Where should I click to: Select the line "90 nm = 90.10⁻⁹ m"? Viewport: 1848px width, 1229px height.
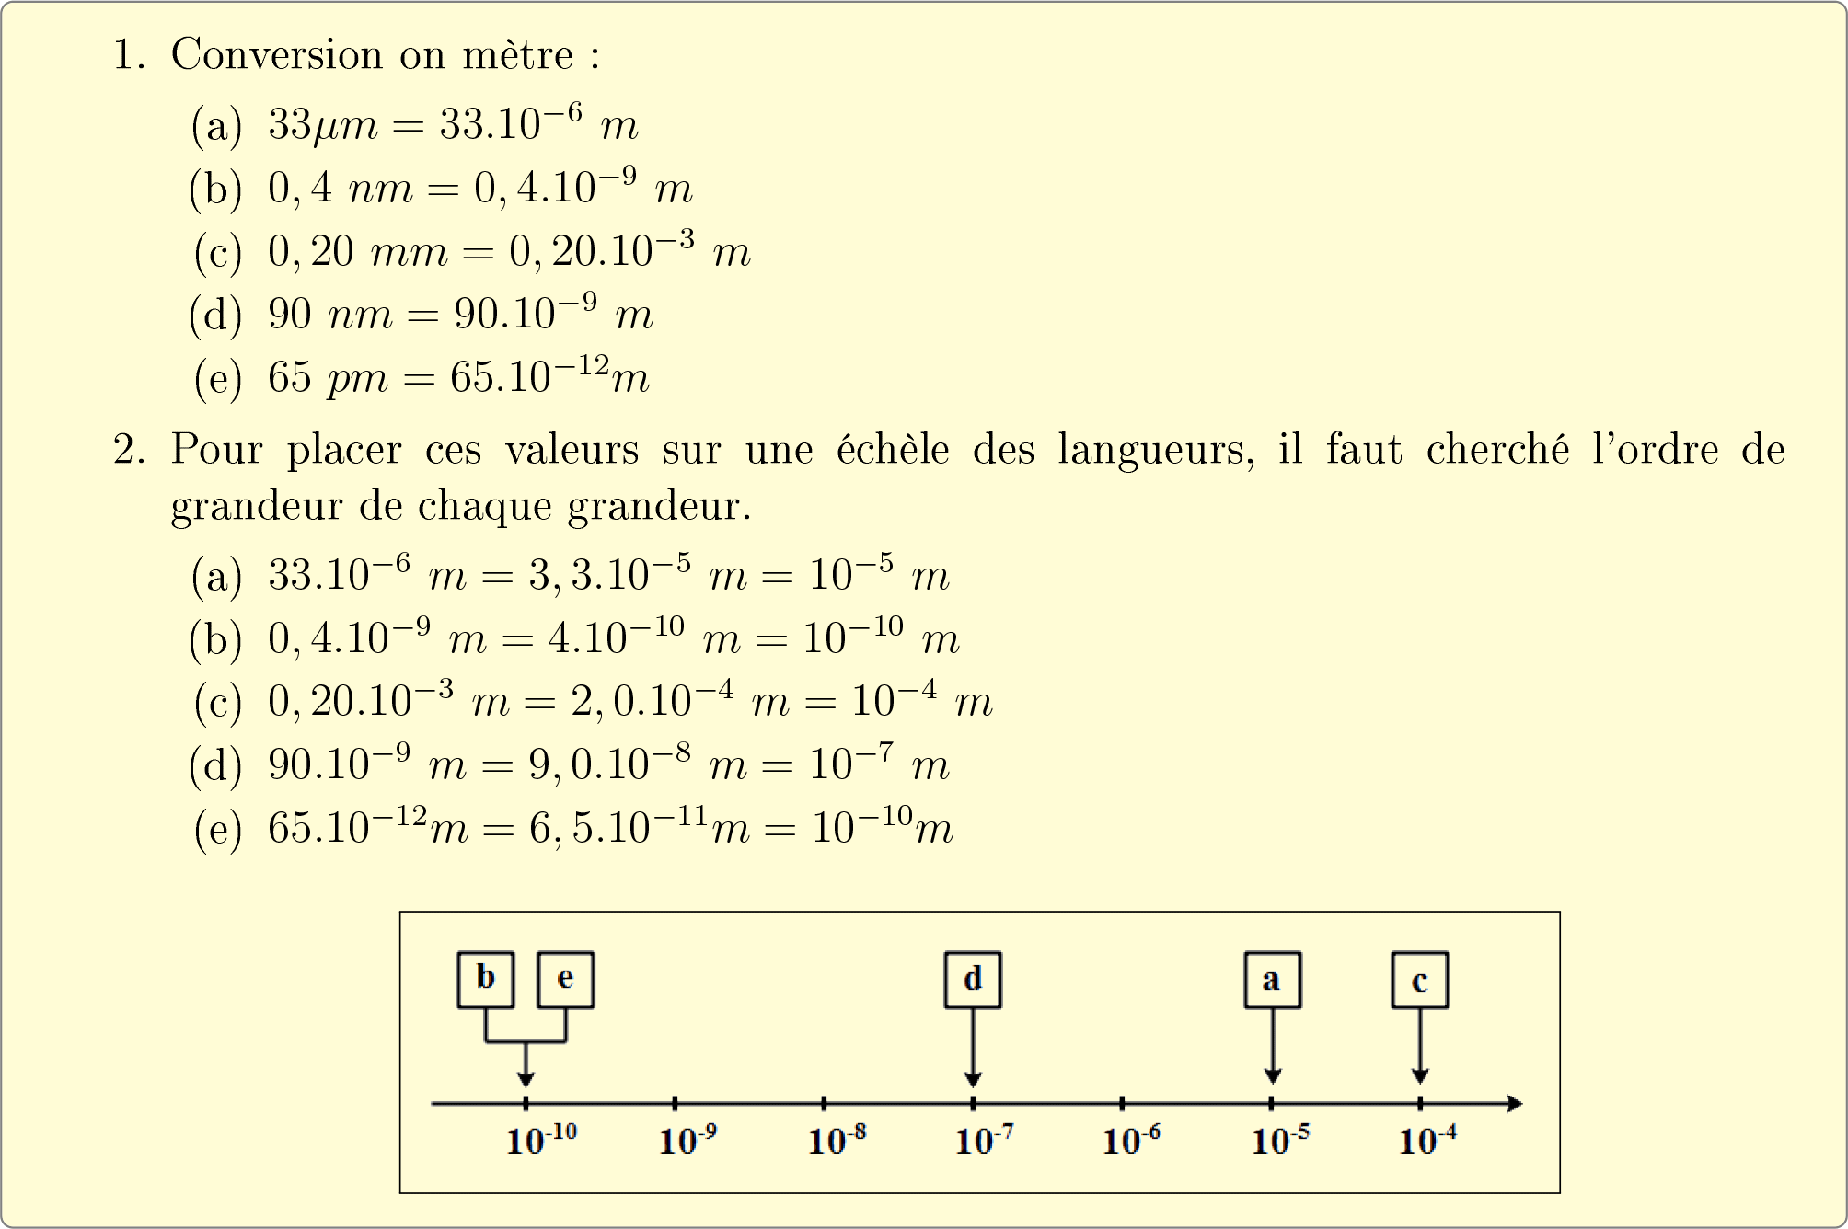(460, 314)
